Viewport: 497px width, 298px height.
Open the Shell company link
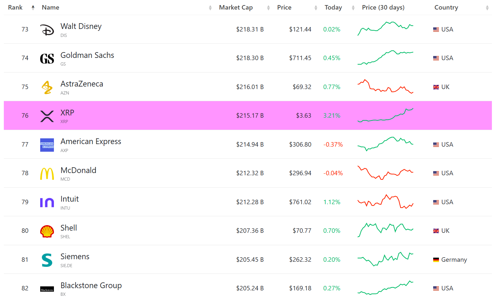point(69,228)
